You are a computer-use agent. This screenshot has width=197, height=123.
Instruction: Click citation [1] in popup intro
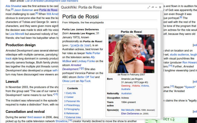coord(80,68)
